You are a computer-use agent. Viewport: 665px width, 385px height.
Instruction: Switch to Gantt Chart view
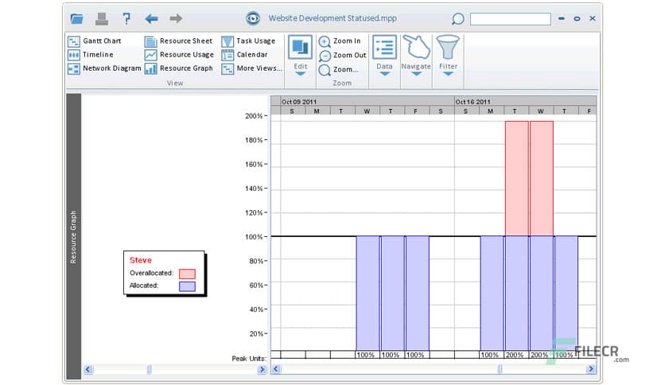[95, 41]
